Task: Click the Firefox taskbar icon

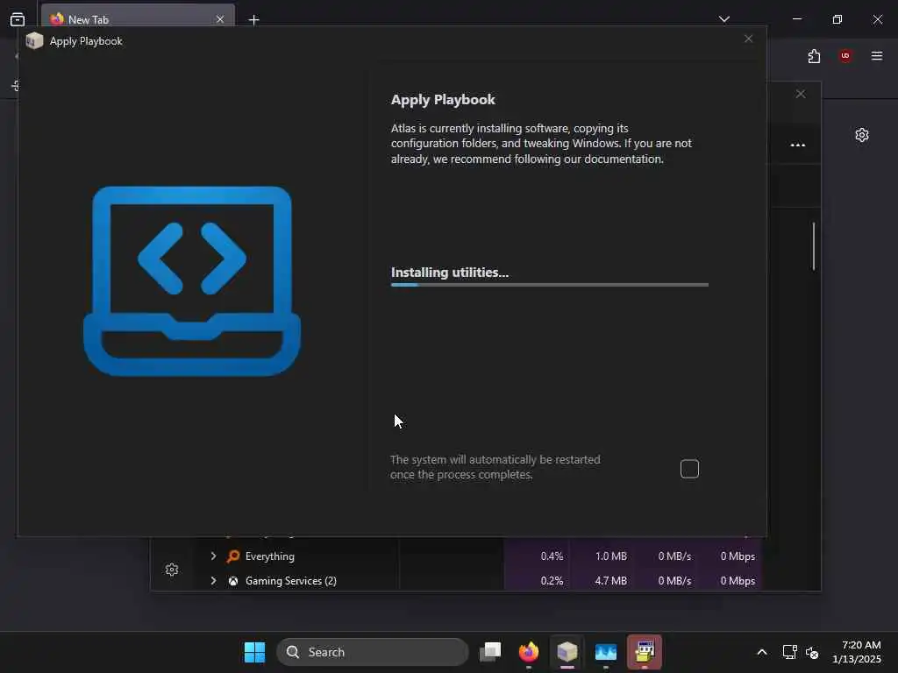Action: tap(529, 652)
